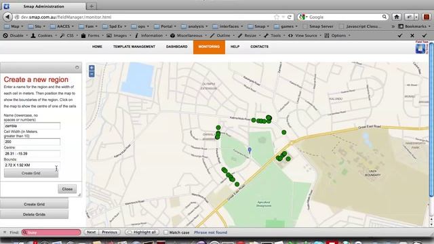Switch to the DASHBOARD tab
Viewport: 434px width, 244px height.
point(177,47)
